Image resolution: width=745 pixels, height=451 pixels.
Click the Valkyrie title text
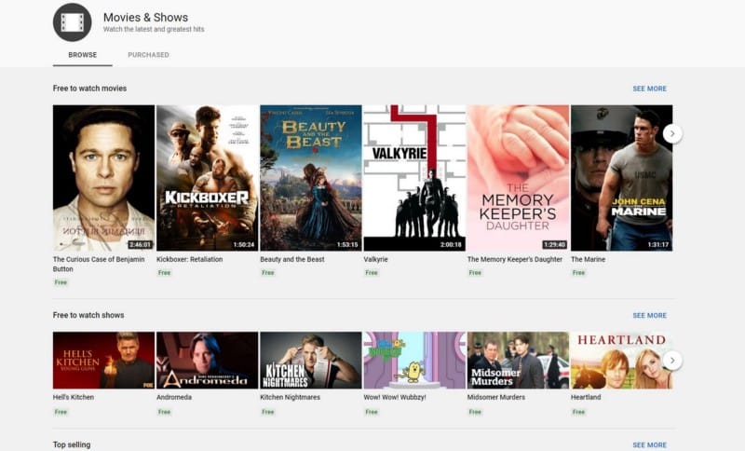pos(376,259)
